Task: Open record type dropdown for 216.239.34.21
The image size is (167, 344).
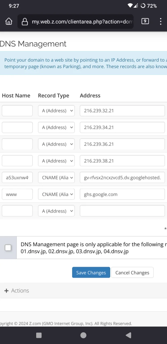Action: [56, 127]
